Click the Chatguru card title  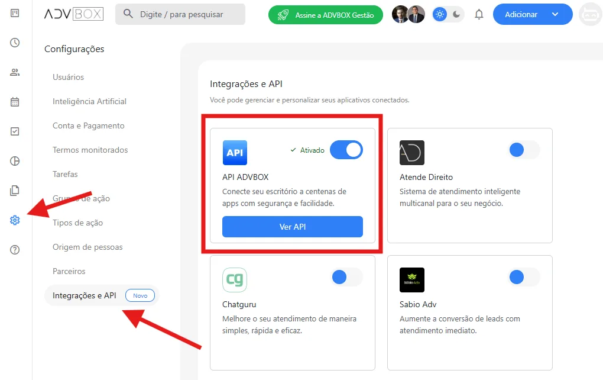[239, 304]
